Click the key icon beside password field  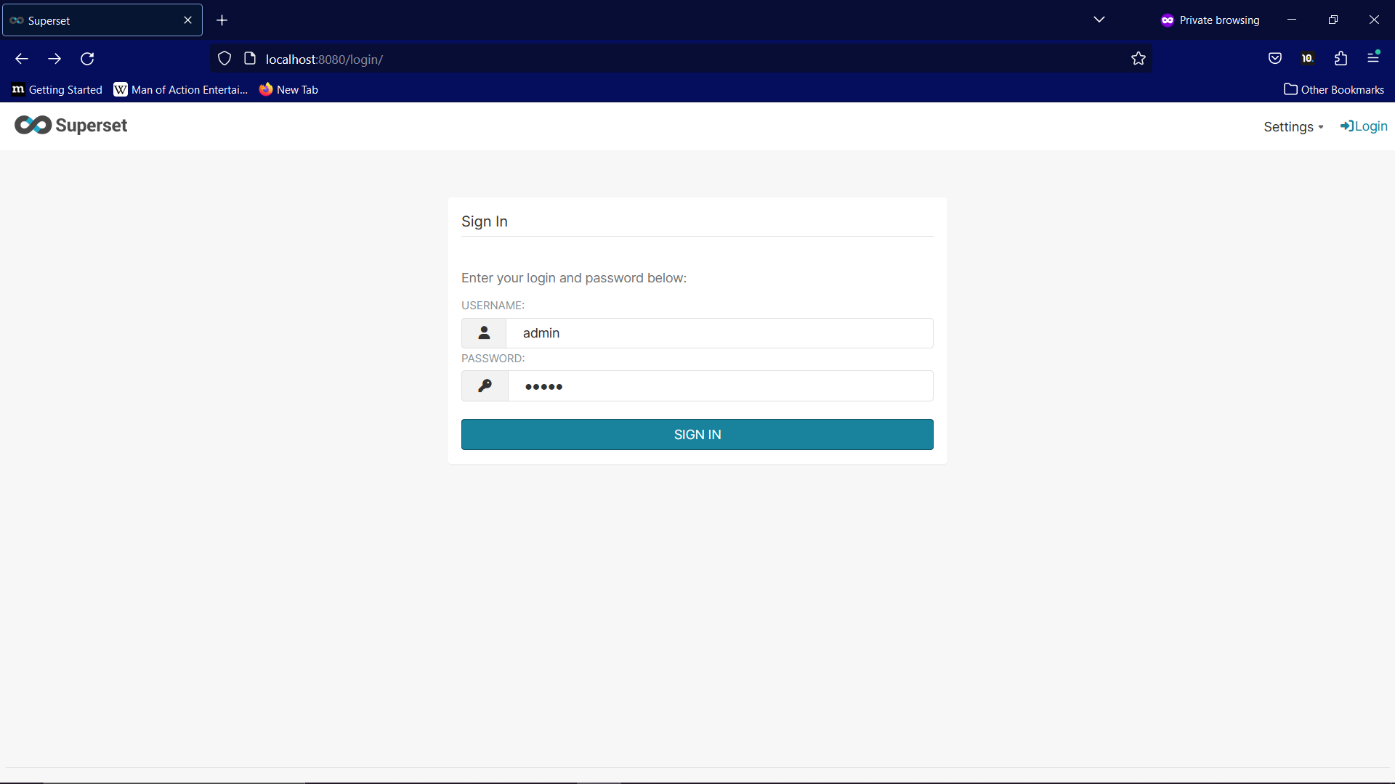pos(485,386)
